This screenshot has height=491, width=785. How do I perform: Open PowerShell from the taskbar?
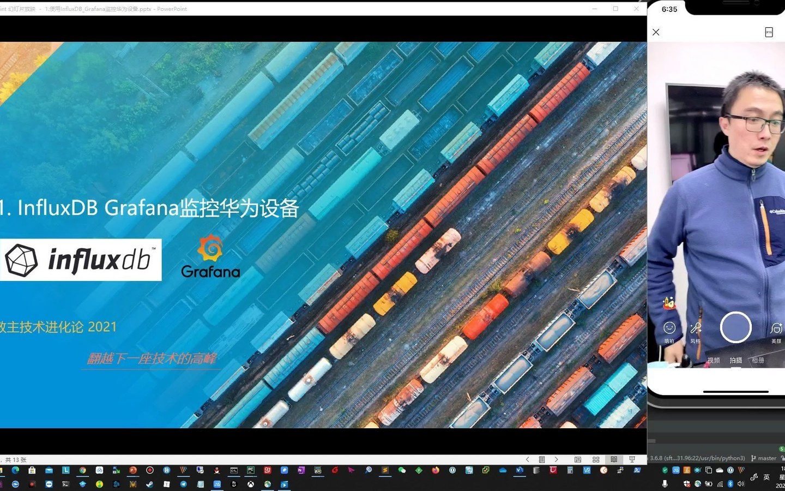[x=637, y=470]
